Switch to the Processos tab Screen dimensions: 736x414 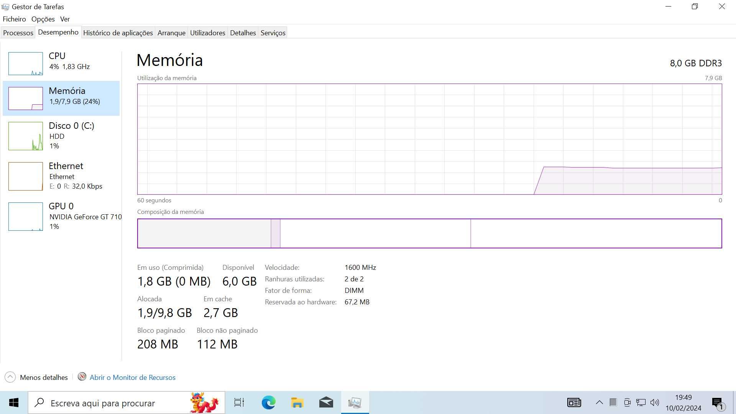coord(18,33)
